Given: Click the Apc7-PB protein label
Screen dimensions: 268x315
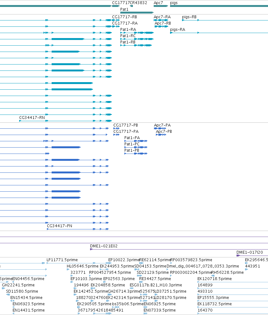Looking at the screenshot, I should click(x=164, y=132).
